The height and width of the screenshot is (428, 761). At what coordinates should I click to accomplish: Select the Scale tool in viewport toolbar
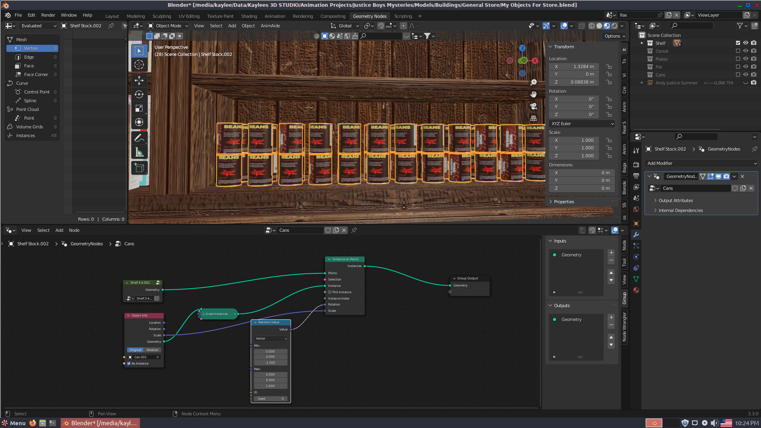click(139, 108)
